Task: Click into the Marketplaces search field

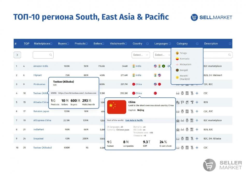Action: [43, 55]
